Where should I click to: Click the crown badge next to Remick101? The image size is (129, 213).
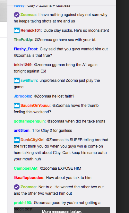[17, 30]
